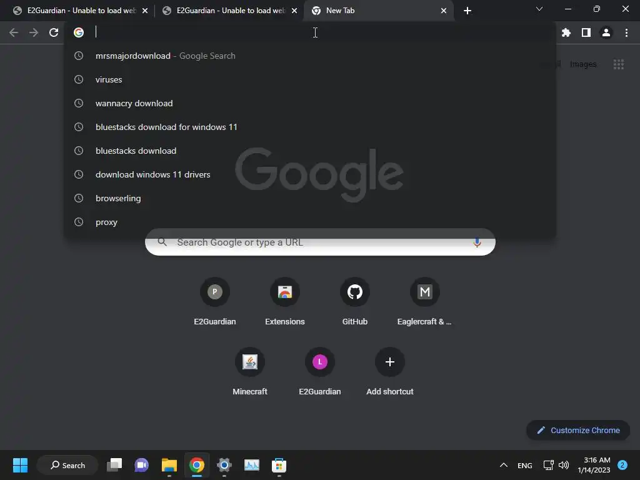Click the browser back arrow

tap(14, 32)
